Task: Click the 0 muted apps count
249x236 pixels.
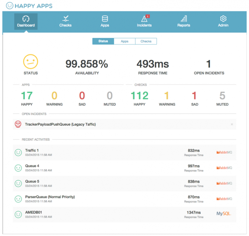Action: coord(109,96)
